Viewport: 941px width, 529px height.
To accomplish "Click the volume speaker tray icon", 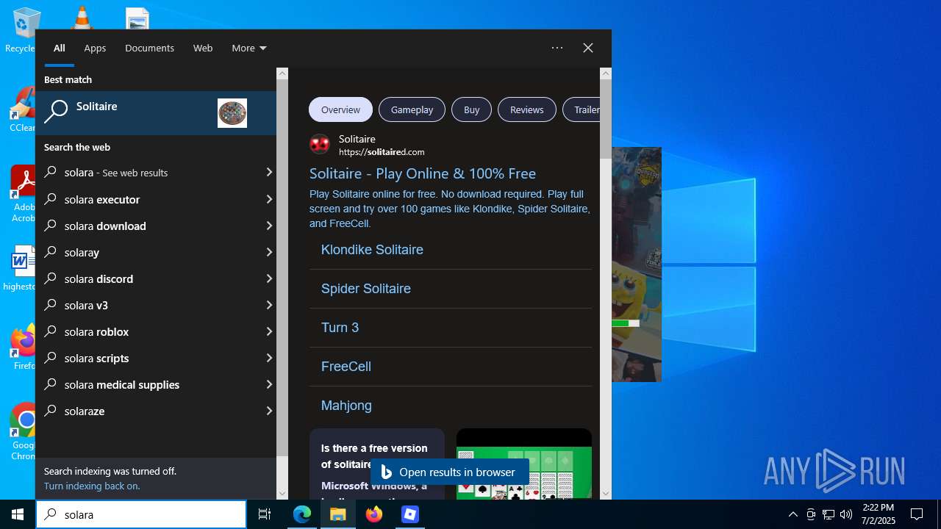I will click(846, 514).
